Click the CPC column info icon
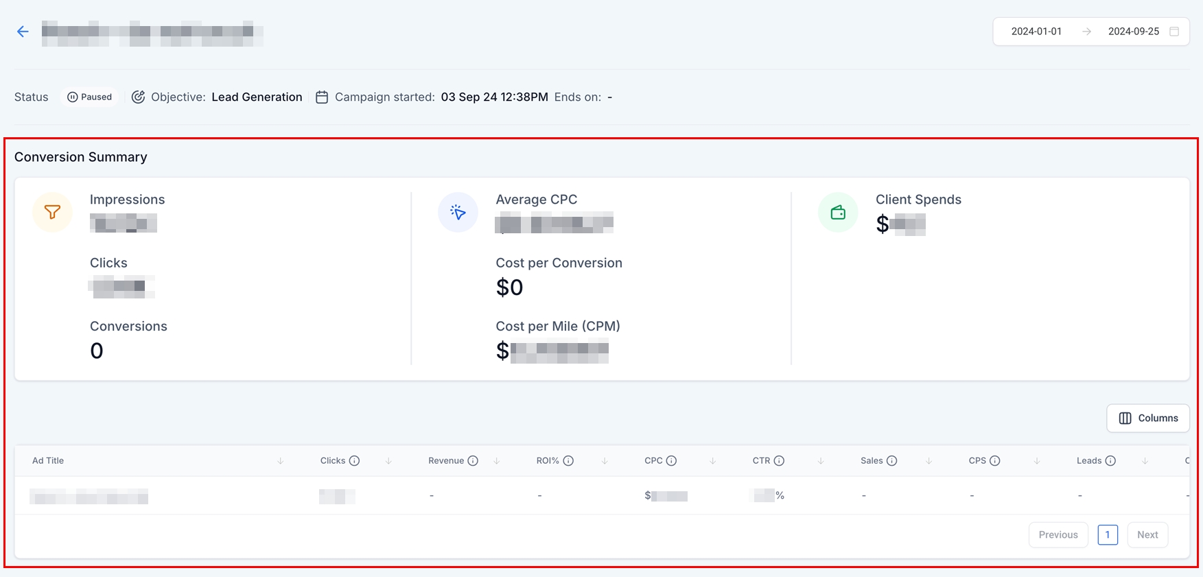 671,461
